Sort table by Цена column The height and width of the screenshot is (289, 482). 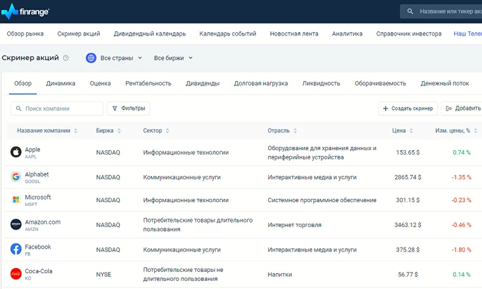402,131
